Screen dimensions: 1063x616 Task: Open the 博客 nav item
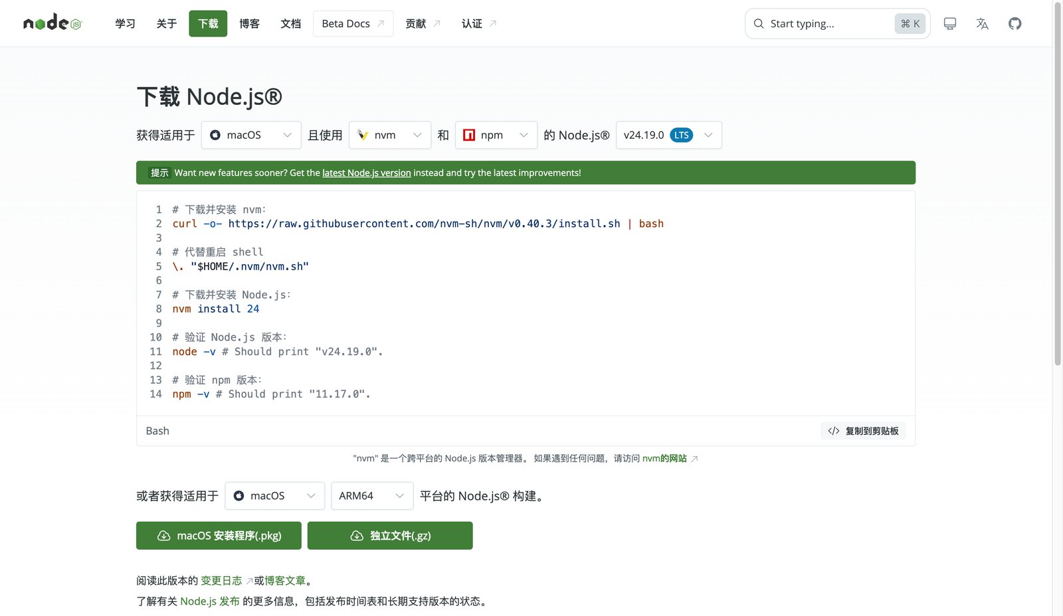point(249,23)
